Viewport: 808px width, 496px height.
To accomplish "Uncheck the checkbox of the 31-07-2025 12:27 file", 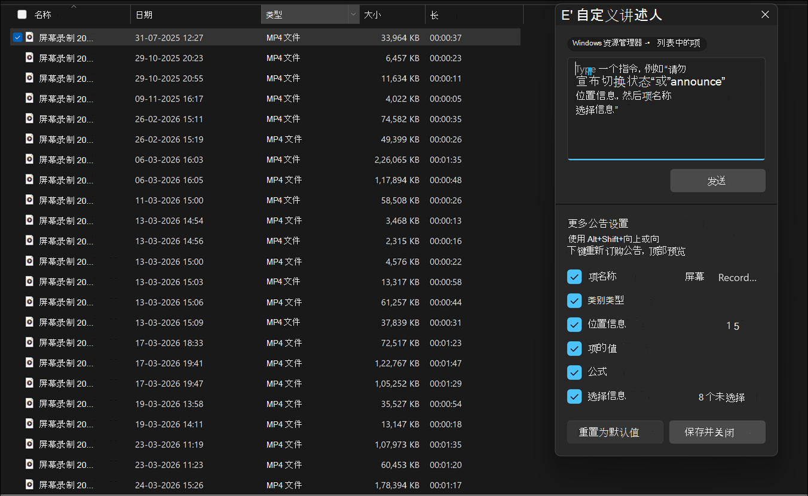I will click(17, 38).
